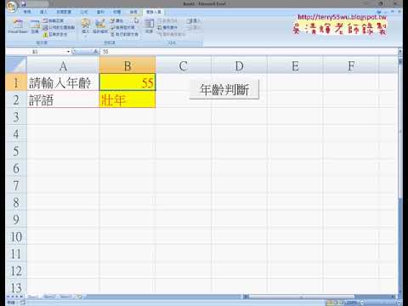This screenshot has height=306, width=408.
Task: Select column F header
Action: (351, 65)
